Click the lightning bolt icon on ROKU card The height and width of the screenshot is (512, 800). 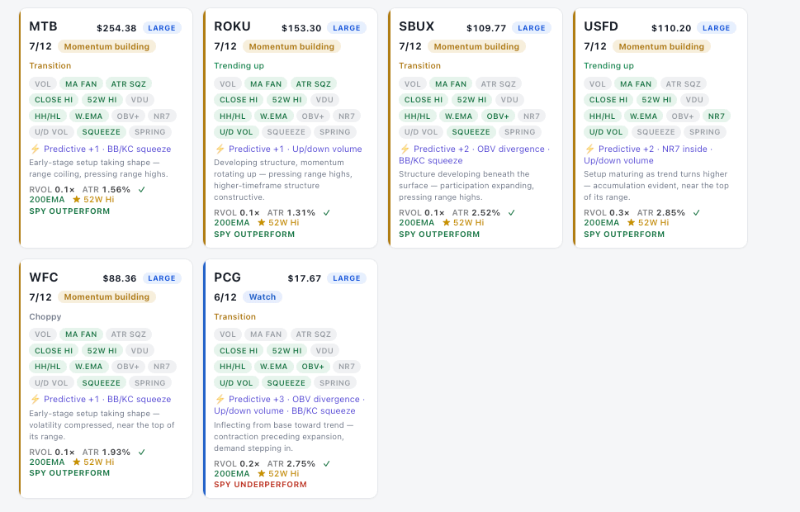tap(220, 149)
